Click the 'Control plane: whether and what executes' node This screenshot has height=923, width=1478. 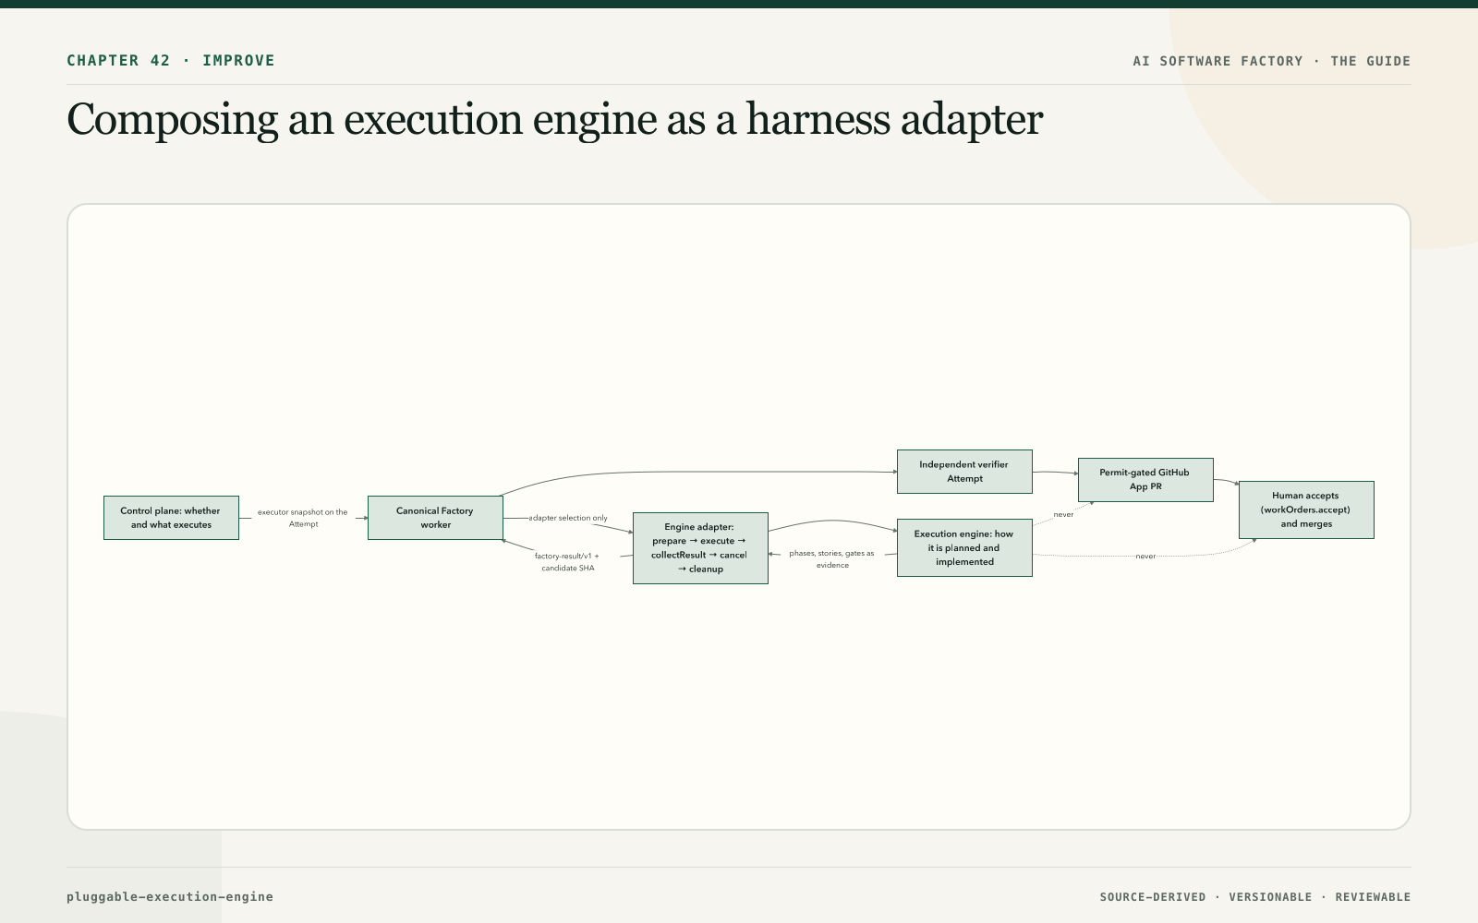point(171,518)
